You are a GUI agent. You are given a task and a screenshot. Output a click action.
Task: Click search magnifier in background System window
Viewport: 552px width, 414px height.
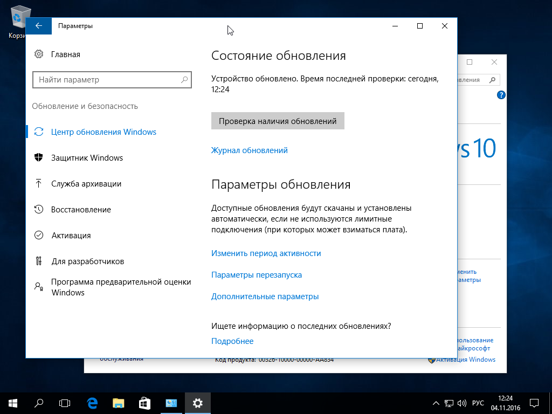[493, 80]
